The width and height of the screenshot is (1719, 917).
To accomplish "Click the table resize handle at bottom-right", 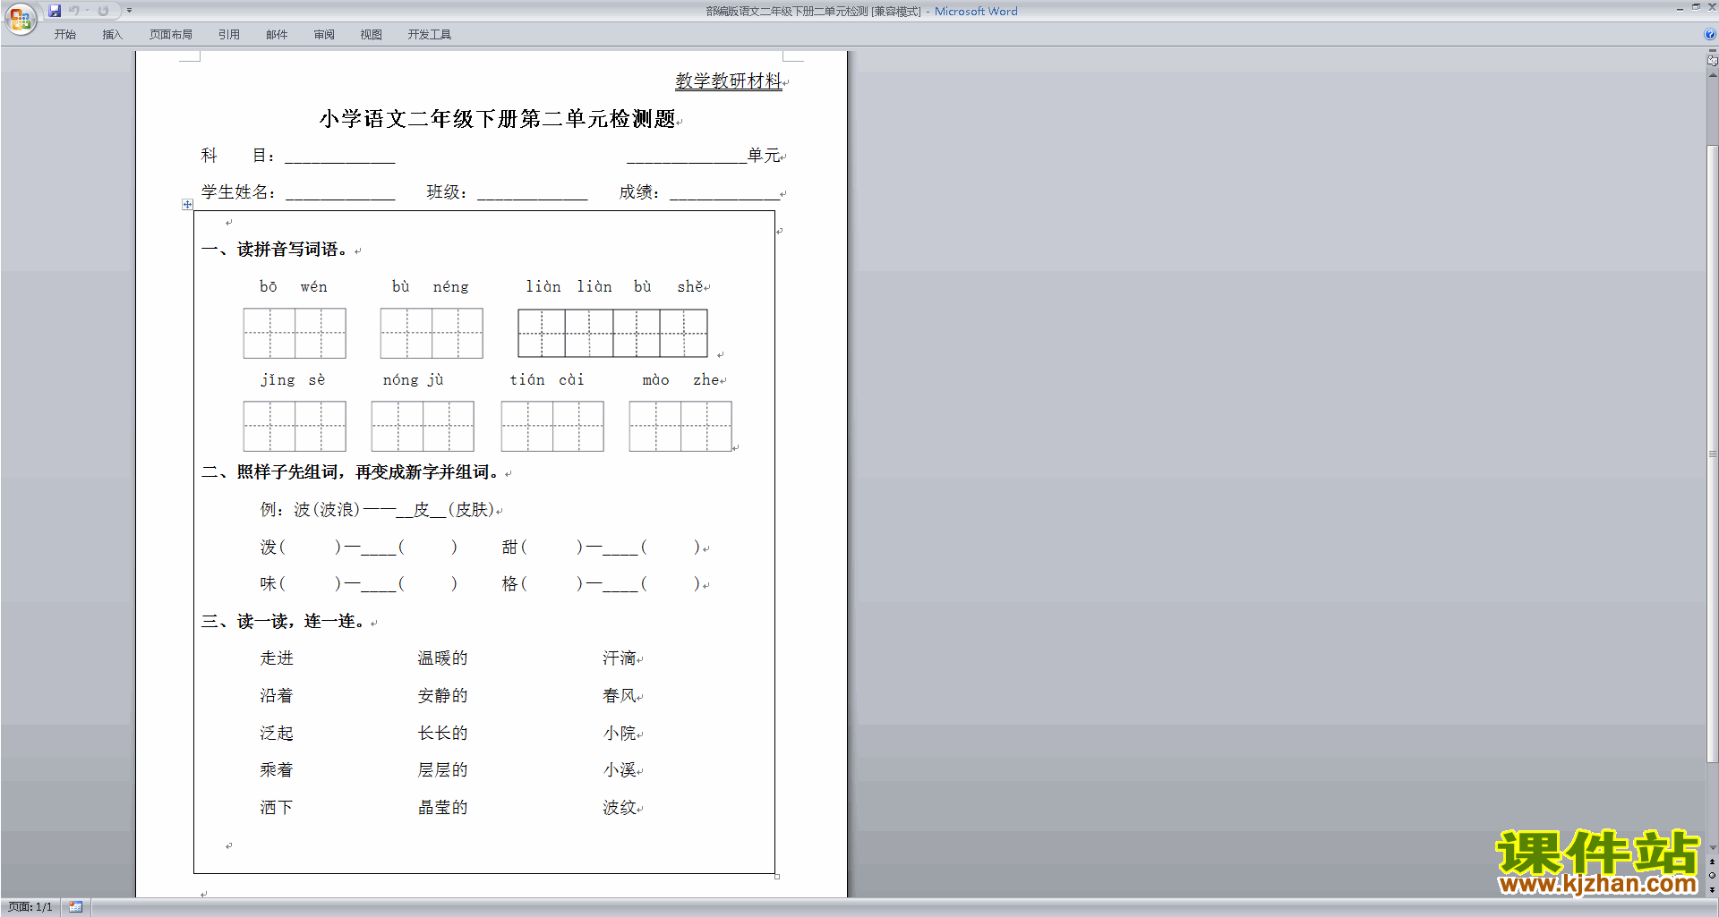I will coord(777,877).
